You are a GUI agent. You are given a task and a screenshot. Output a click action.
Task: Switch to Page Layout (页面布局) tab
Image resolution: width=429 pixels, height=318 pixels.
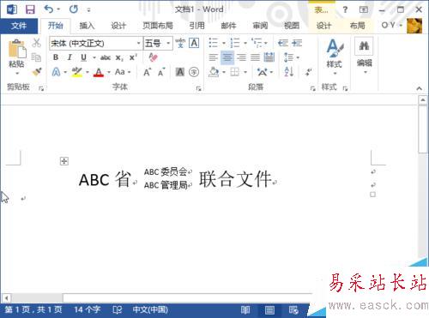tap(158, 26)
